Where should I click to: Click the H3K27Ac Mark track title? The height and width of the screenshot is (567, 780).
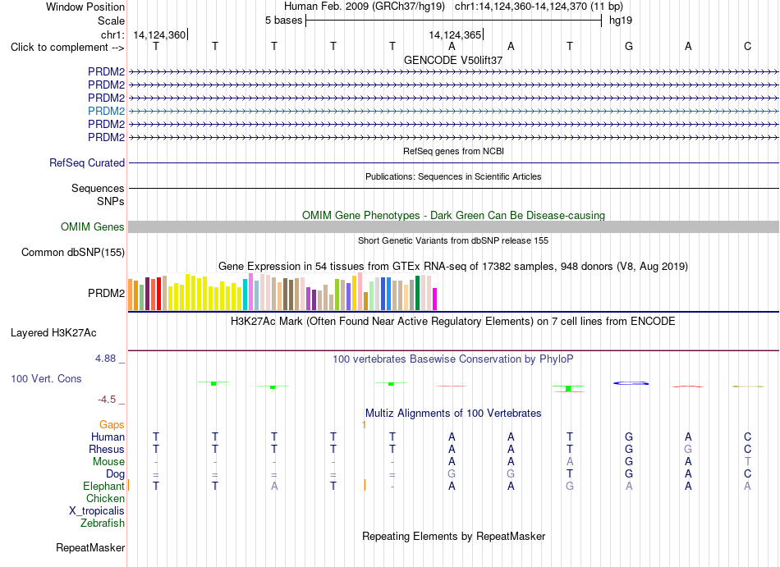452,321
